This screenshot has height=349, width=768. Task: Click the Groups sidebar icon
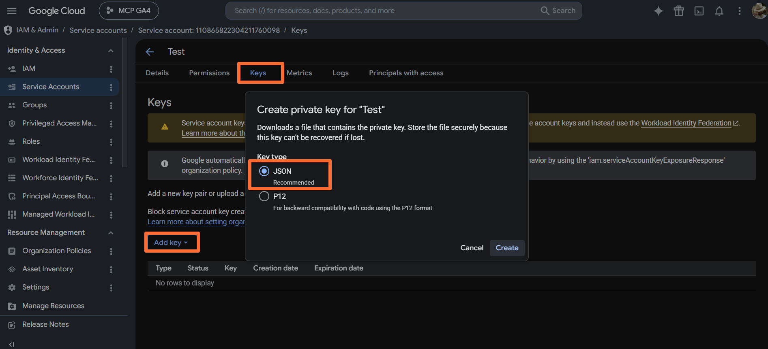(x=12, y=105)
